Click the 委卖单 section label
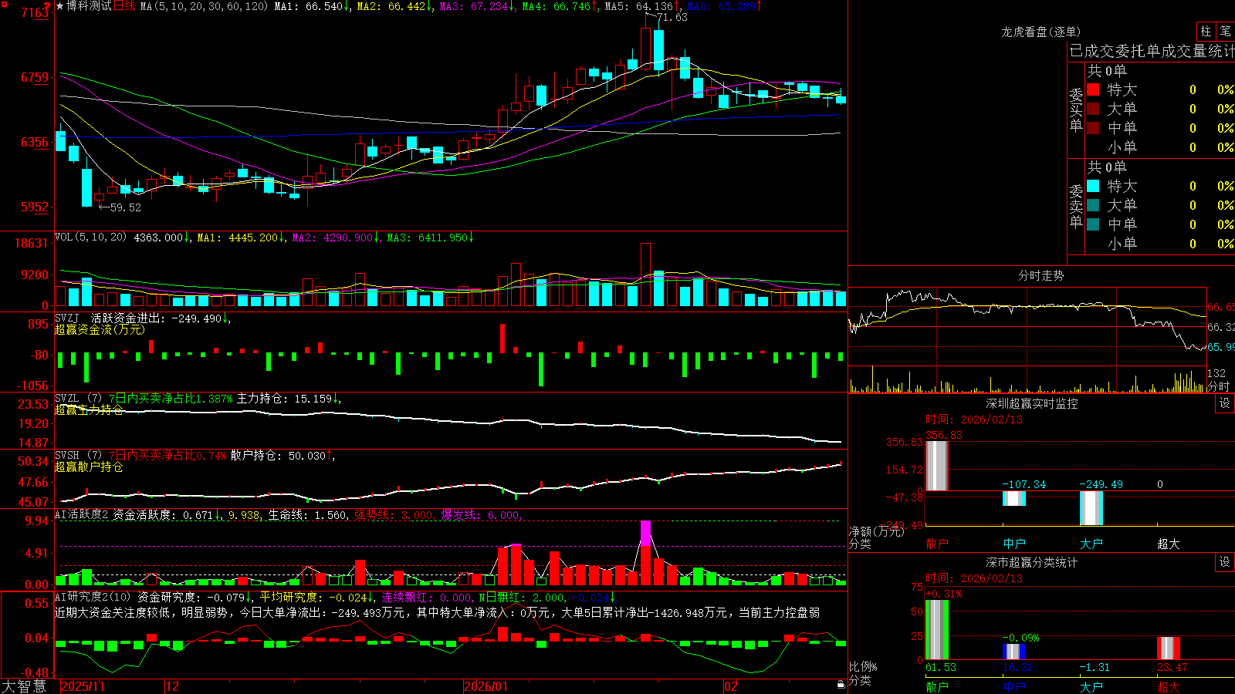This screenshot has width=1235, height=694. coord(1076,206)
